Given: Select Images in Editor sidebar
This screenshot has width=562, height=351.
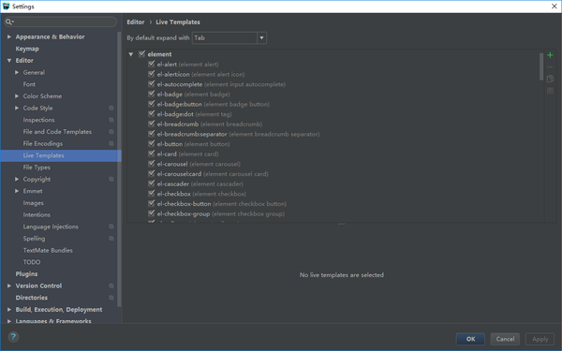Looking at the screenshot, I should point(34,203).
